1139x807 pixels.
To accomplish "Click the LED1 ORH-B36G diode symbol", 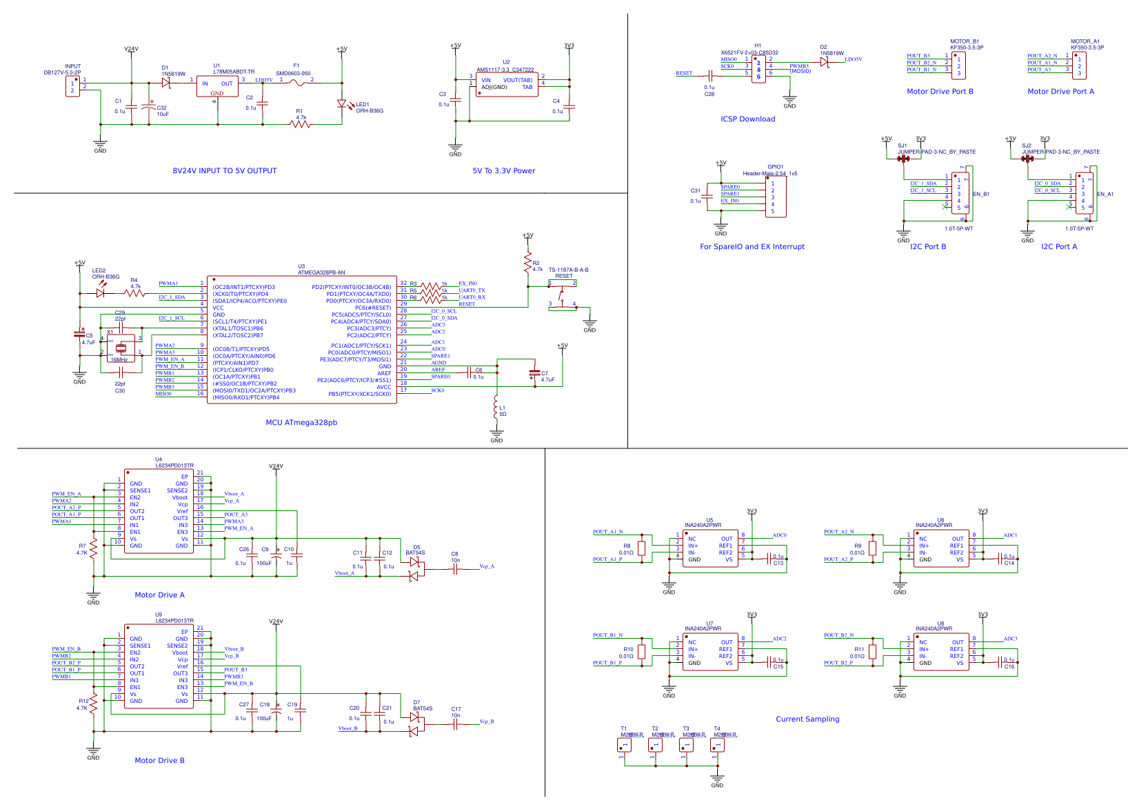I will (x=341, y=104).
